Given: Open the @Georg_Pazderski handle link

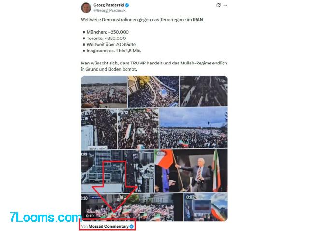Looking at the screenshot, I should pyautogui.click(x=110, y=10).
